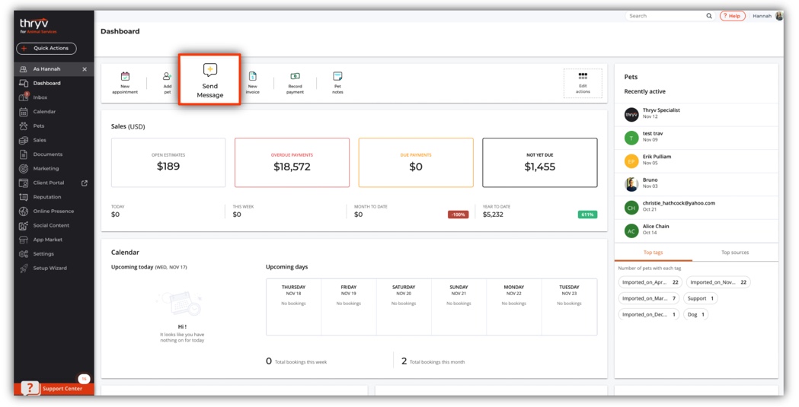
Task: Click the Marketing target icon
Action: click(24, 168)
